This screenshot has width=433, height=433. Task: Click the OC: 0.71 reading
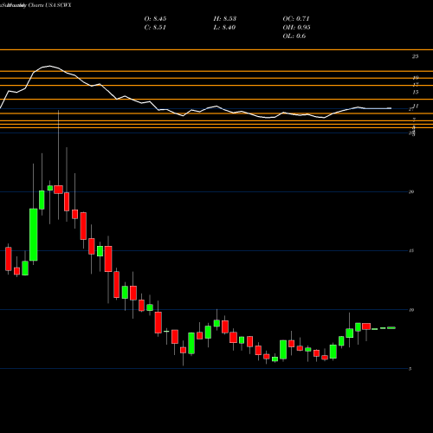click(x=296, y=19)
